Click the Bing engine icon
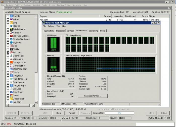This screenshot has height=127, width=176. [11, 23]
